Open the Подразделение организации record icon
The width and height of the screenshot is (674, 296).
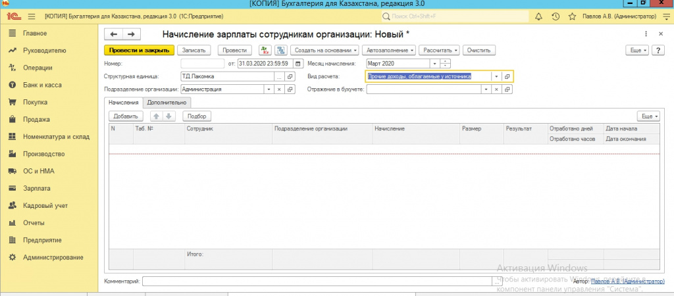pyautogui.click(x=290, y=89)
